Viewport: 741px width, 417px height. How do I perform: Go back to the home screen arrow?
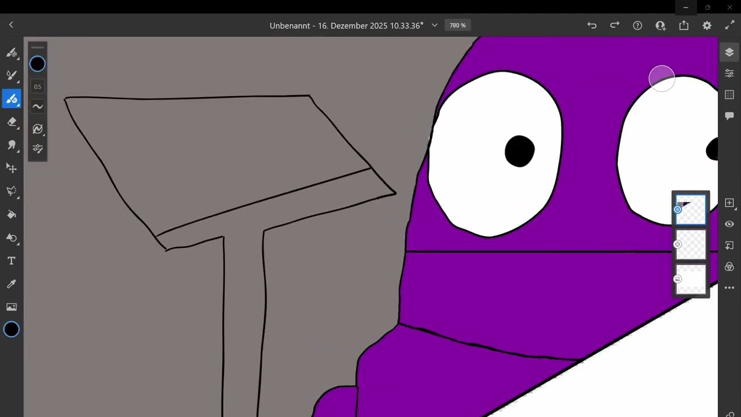tap(11, 25)
